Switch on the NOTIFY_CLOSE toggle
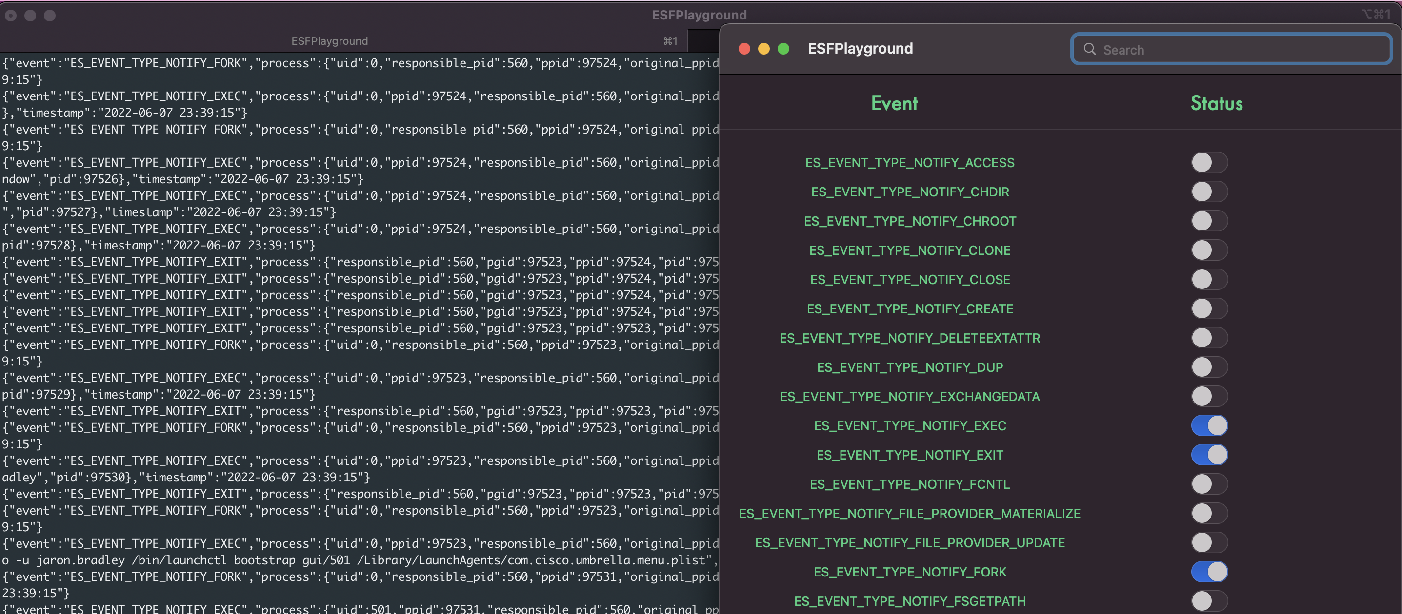1402x614 pixels. [1209, 280]
